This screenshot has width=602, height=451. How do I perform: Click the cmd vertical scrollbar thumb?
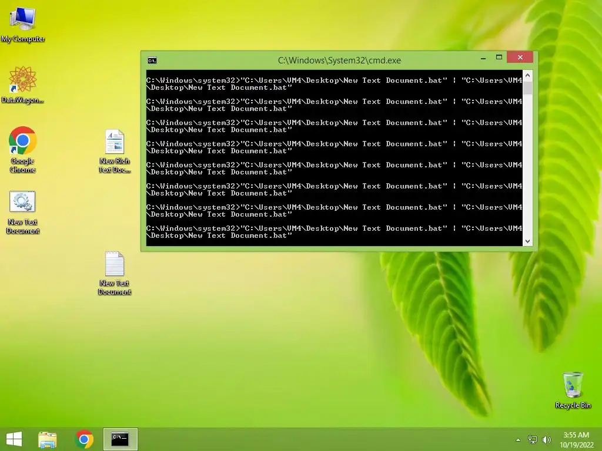click(x=527, y=88)
